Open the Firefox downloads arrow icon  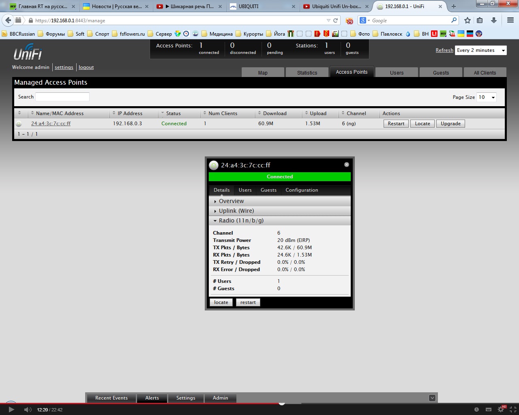493,20
